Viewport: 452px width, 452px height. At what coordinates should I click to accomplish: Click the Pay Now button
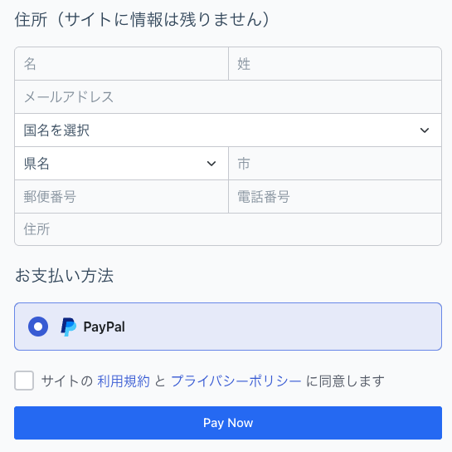228,423
